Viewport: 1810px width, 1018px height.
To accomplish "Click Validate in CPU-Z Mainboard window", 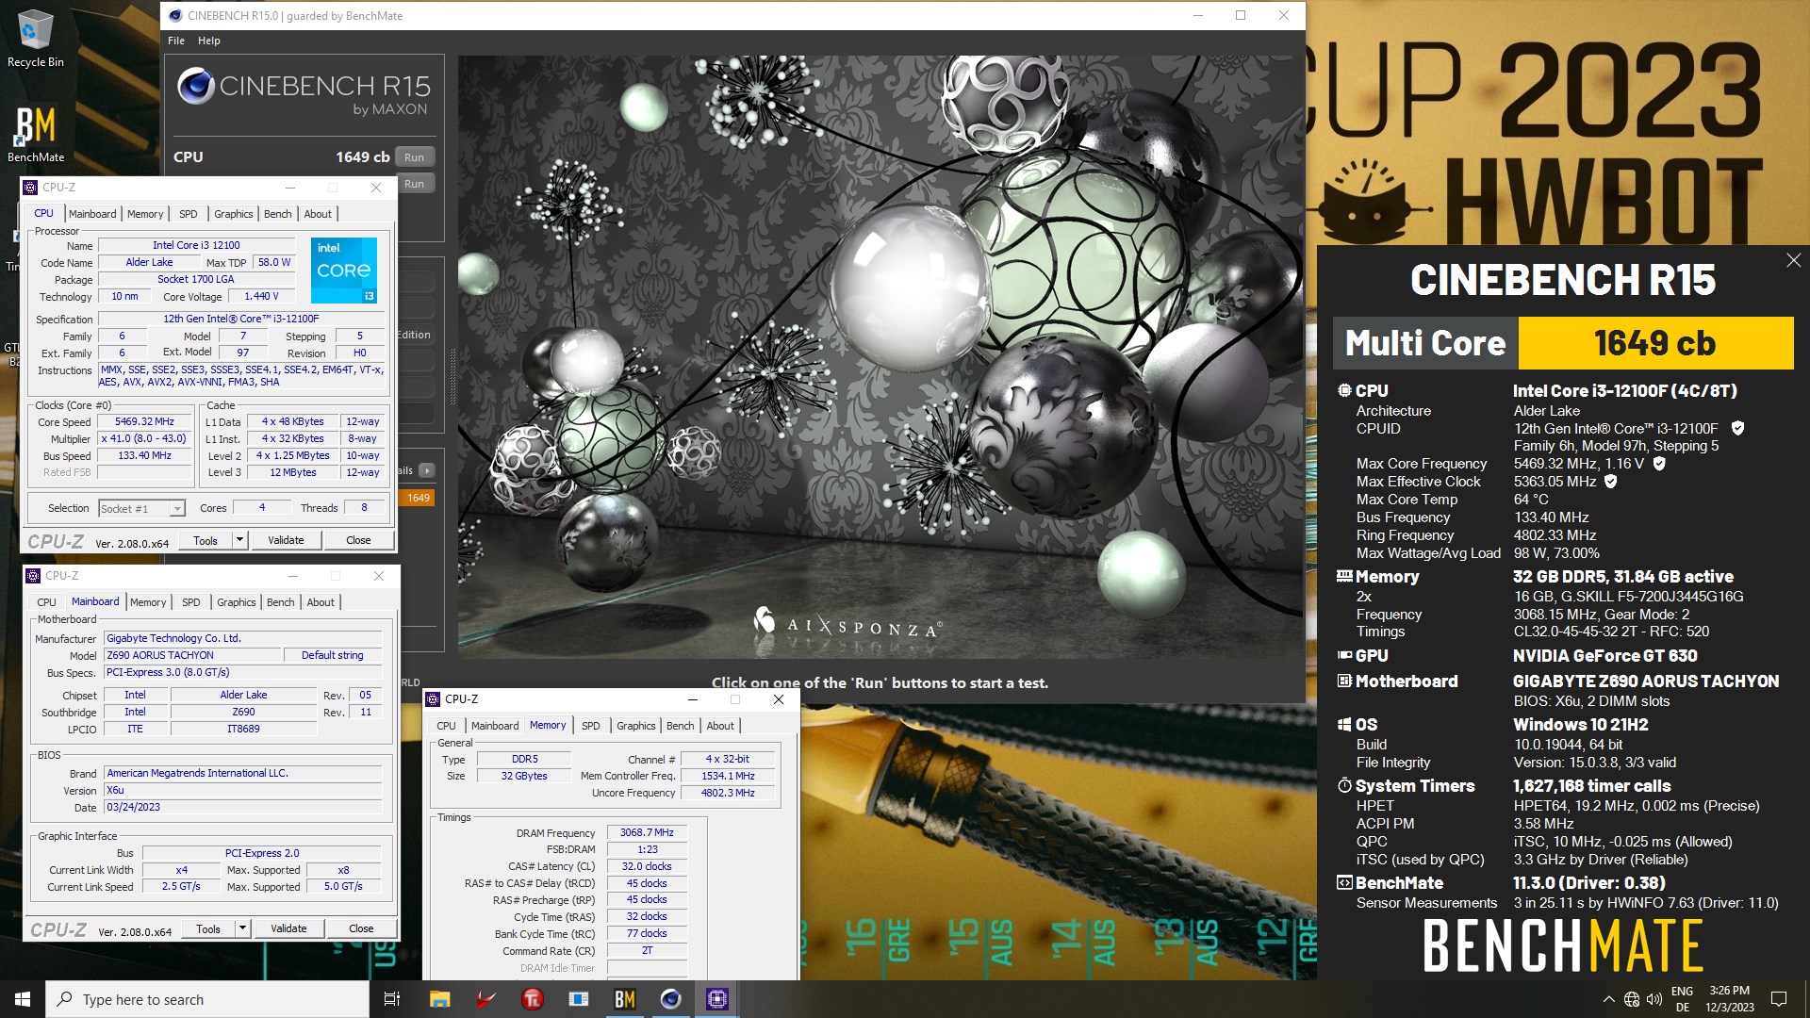I will 288,928.
